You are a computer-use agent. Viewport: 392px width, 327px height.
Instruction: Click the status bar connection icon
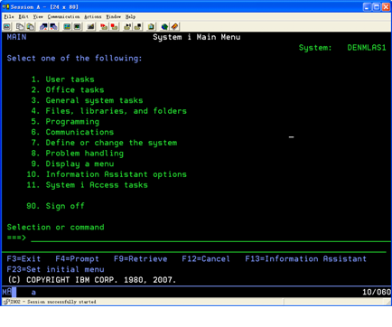coord(6,302)
